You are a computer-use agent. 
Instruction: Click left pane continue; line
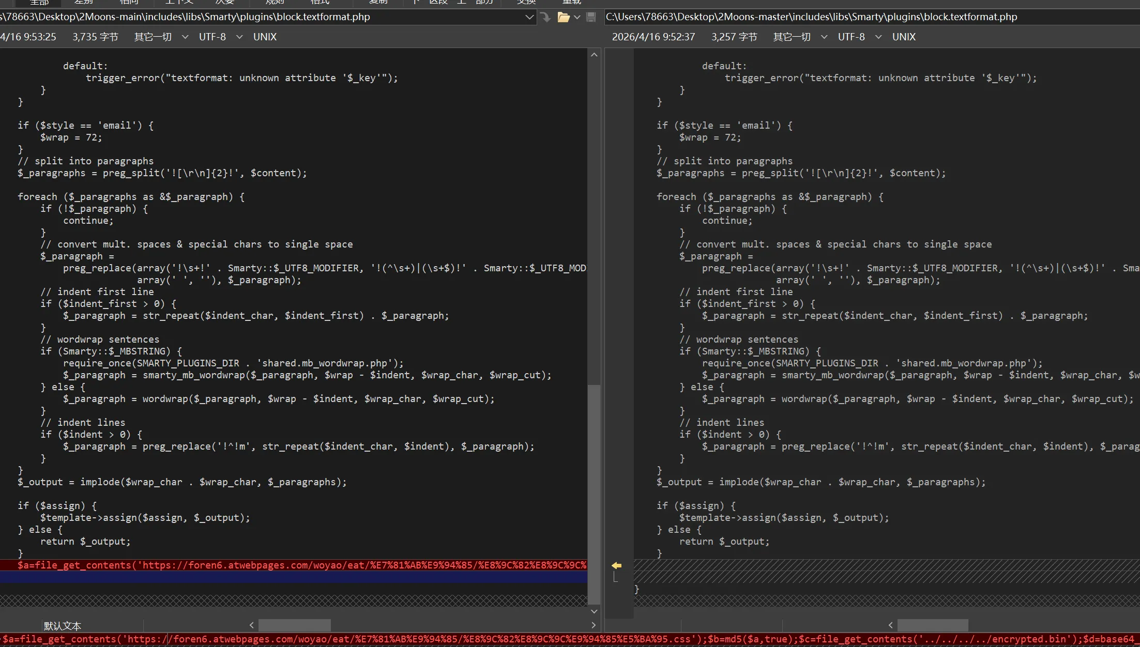point(88,221)
